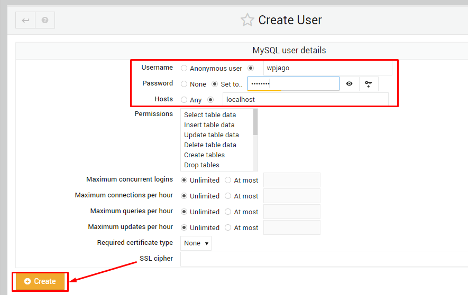Select 'Delete table data' permission
468x295 pixels.
click(x=210, y=145)
